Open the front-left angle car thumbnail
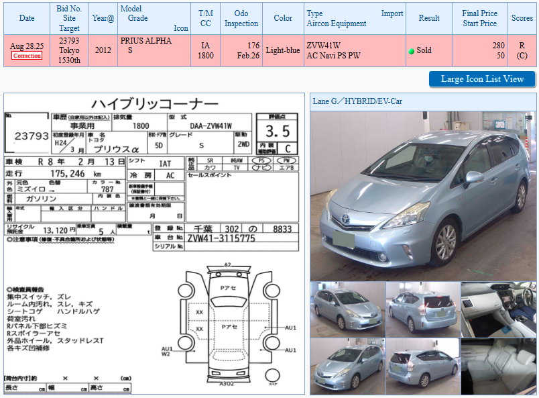 tap(347, 309)
